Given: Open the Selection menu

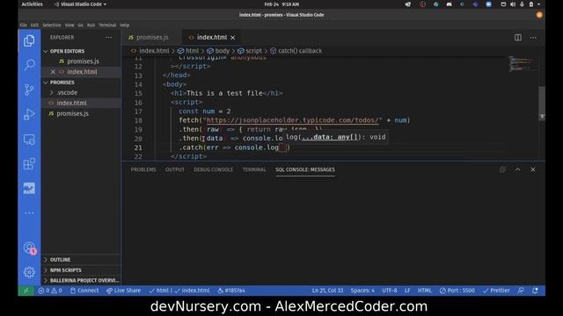Looking at the screenshot, I should click(x=52, y=25).
